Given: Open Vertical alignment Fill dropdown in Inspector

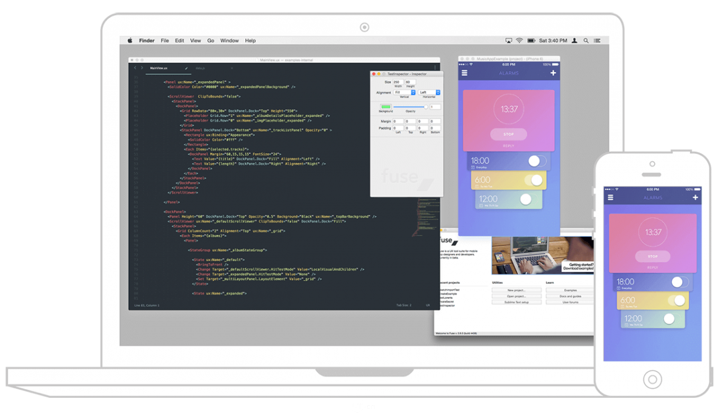Looking at the screenshot, I should [x=404, y=93].
